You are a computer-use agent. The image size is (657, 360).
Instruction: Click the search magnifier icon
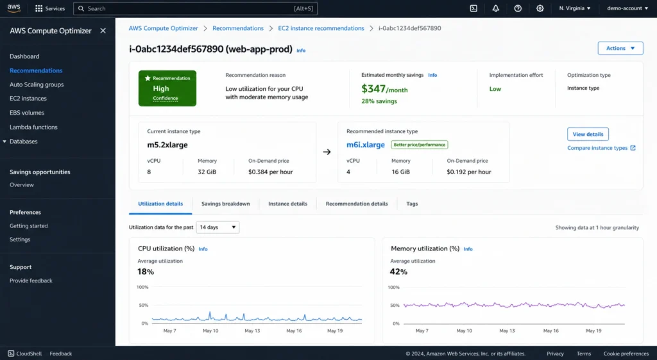coord(81,8)
